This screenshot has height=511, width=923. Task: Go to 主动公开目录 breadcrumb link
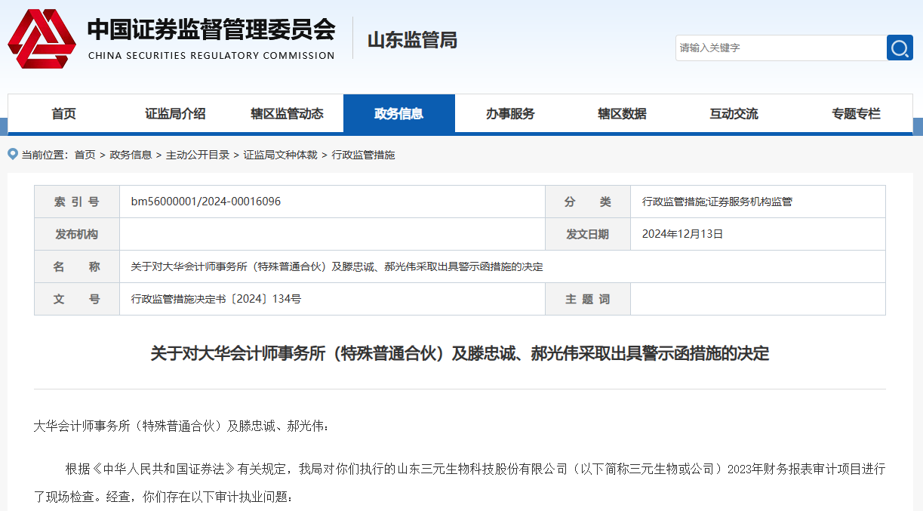tap(198, 155)
